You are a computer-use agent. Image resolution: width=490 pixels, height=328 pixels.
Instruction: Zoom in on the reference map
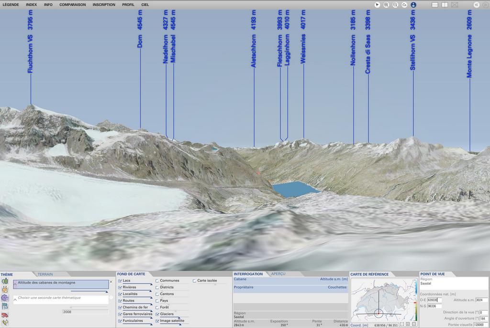click(x=408, y=324)
